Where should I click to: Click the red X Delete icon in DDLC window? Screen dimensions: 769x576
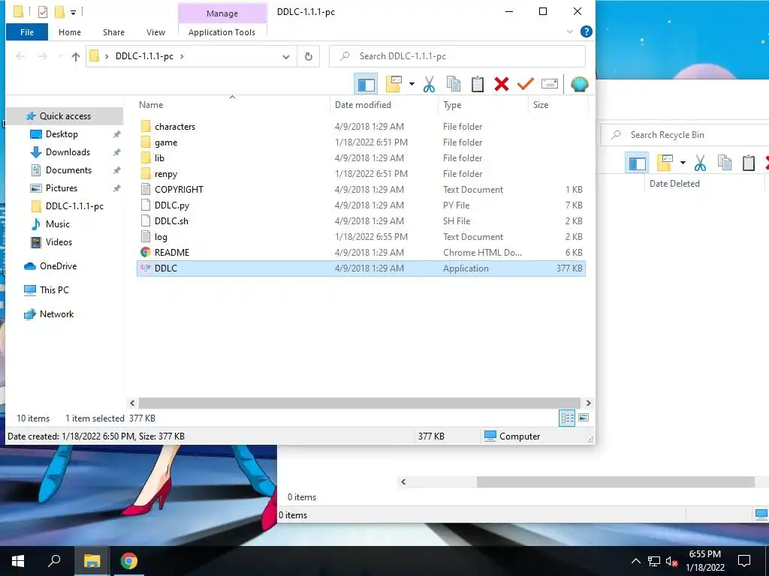[x=501, y=84]
